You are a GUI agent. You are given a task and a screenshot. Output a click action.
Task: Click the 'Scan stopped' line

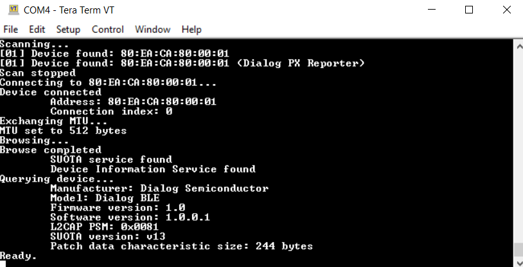[x=38, y=73]
